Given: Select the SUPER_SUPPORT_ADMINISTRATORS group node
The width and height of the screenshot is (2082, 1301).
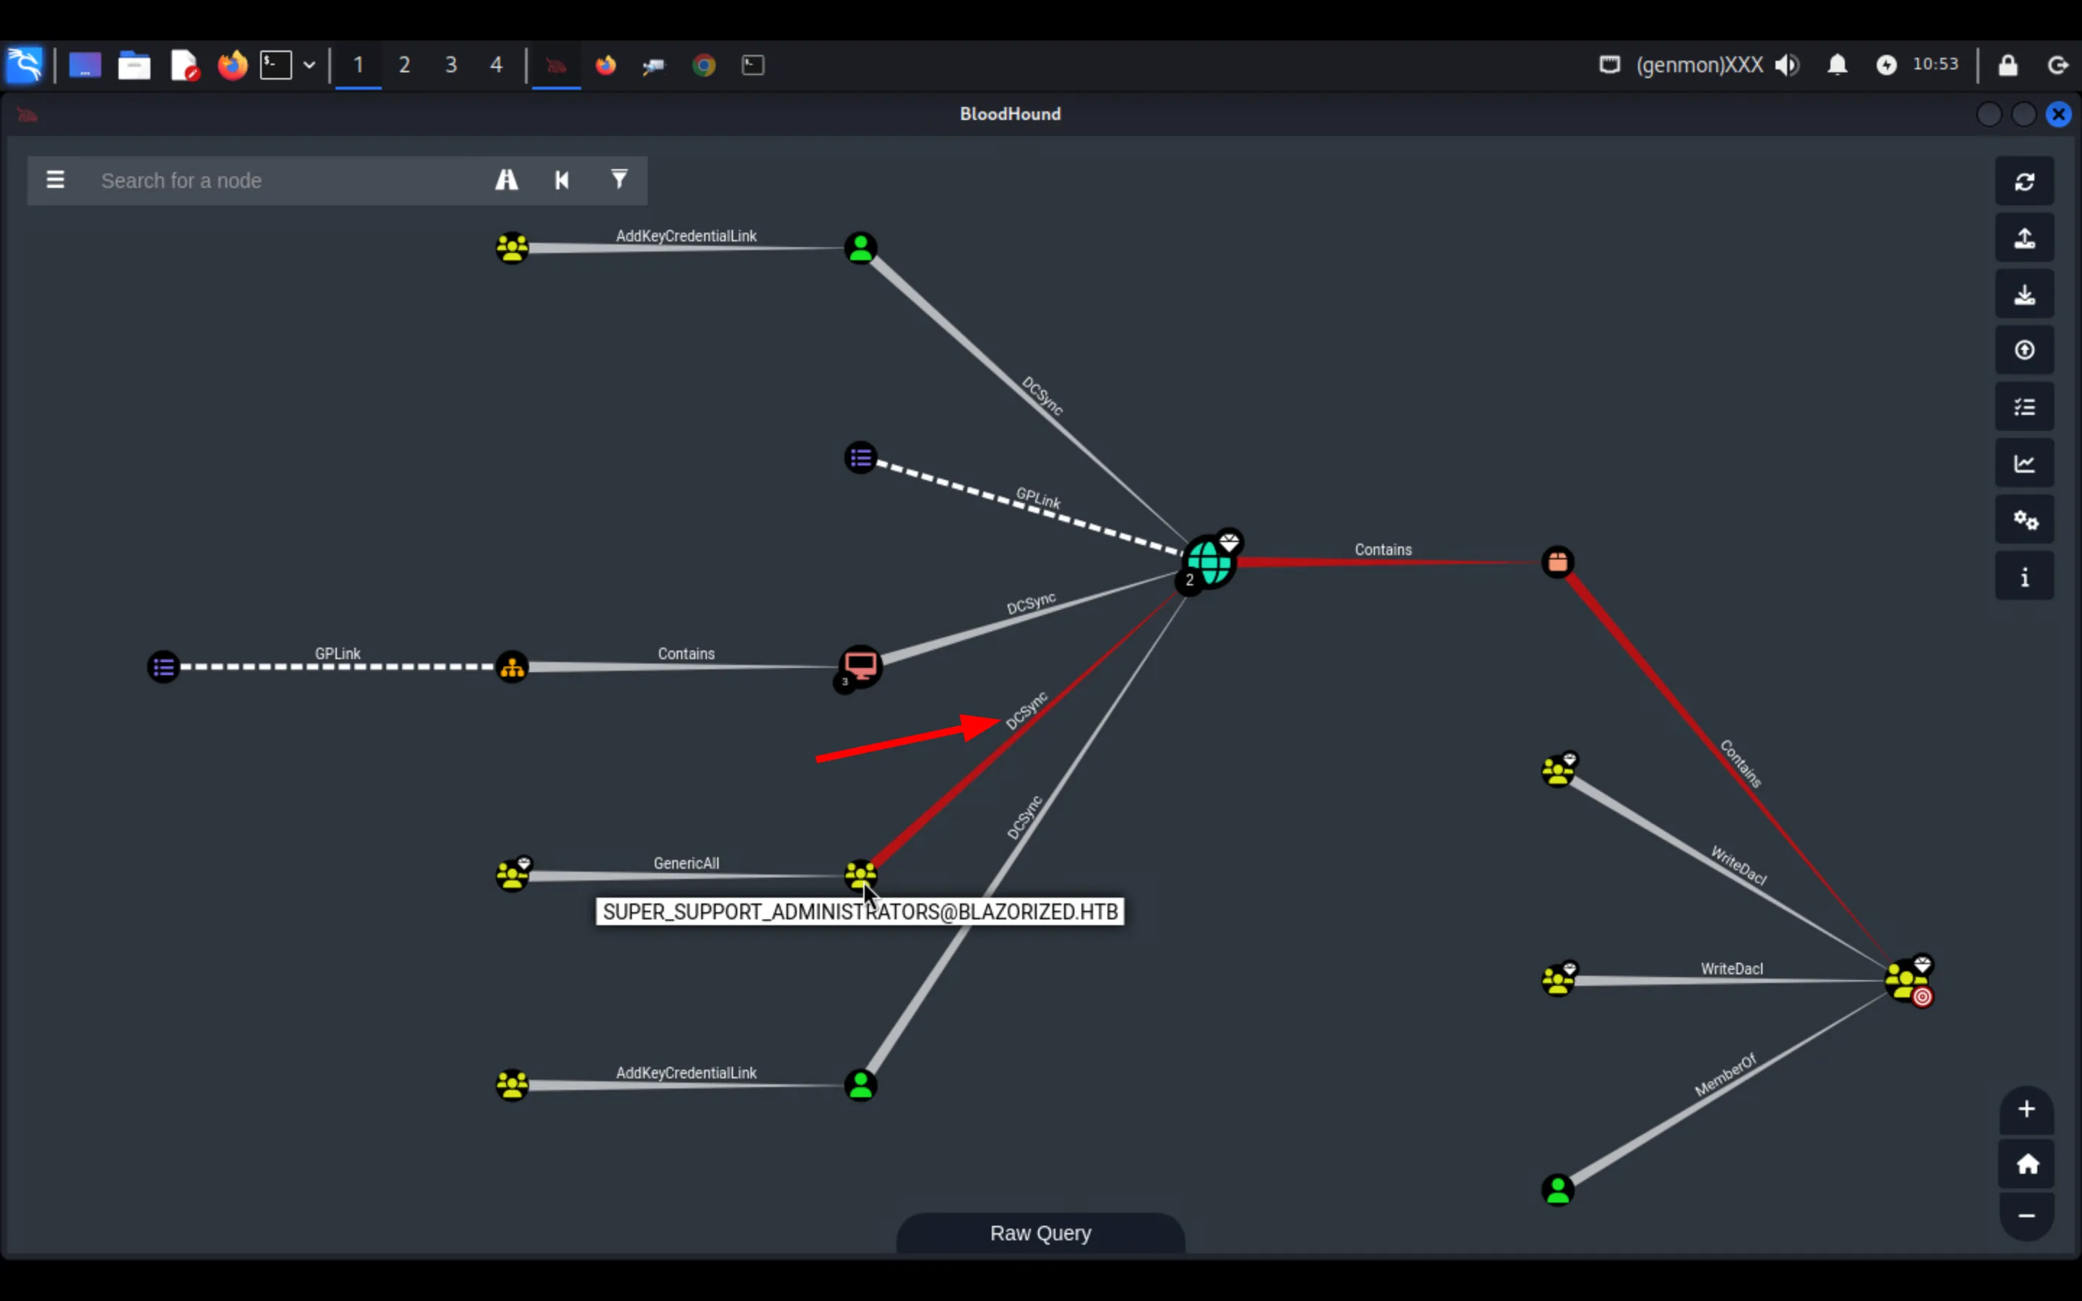Looking at the screenshot, I should pos(860,875).
